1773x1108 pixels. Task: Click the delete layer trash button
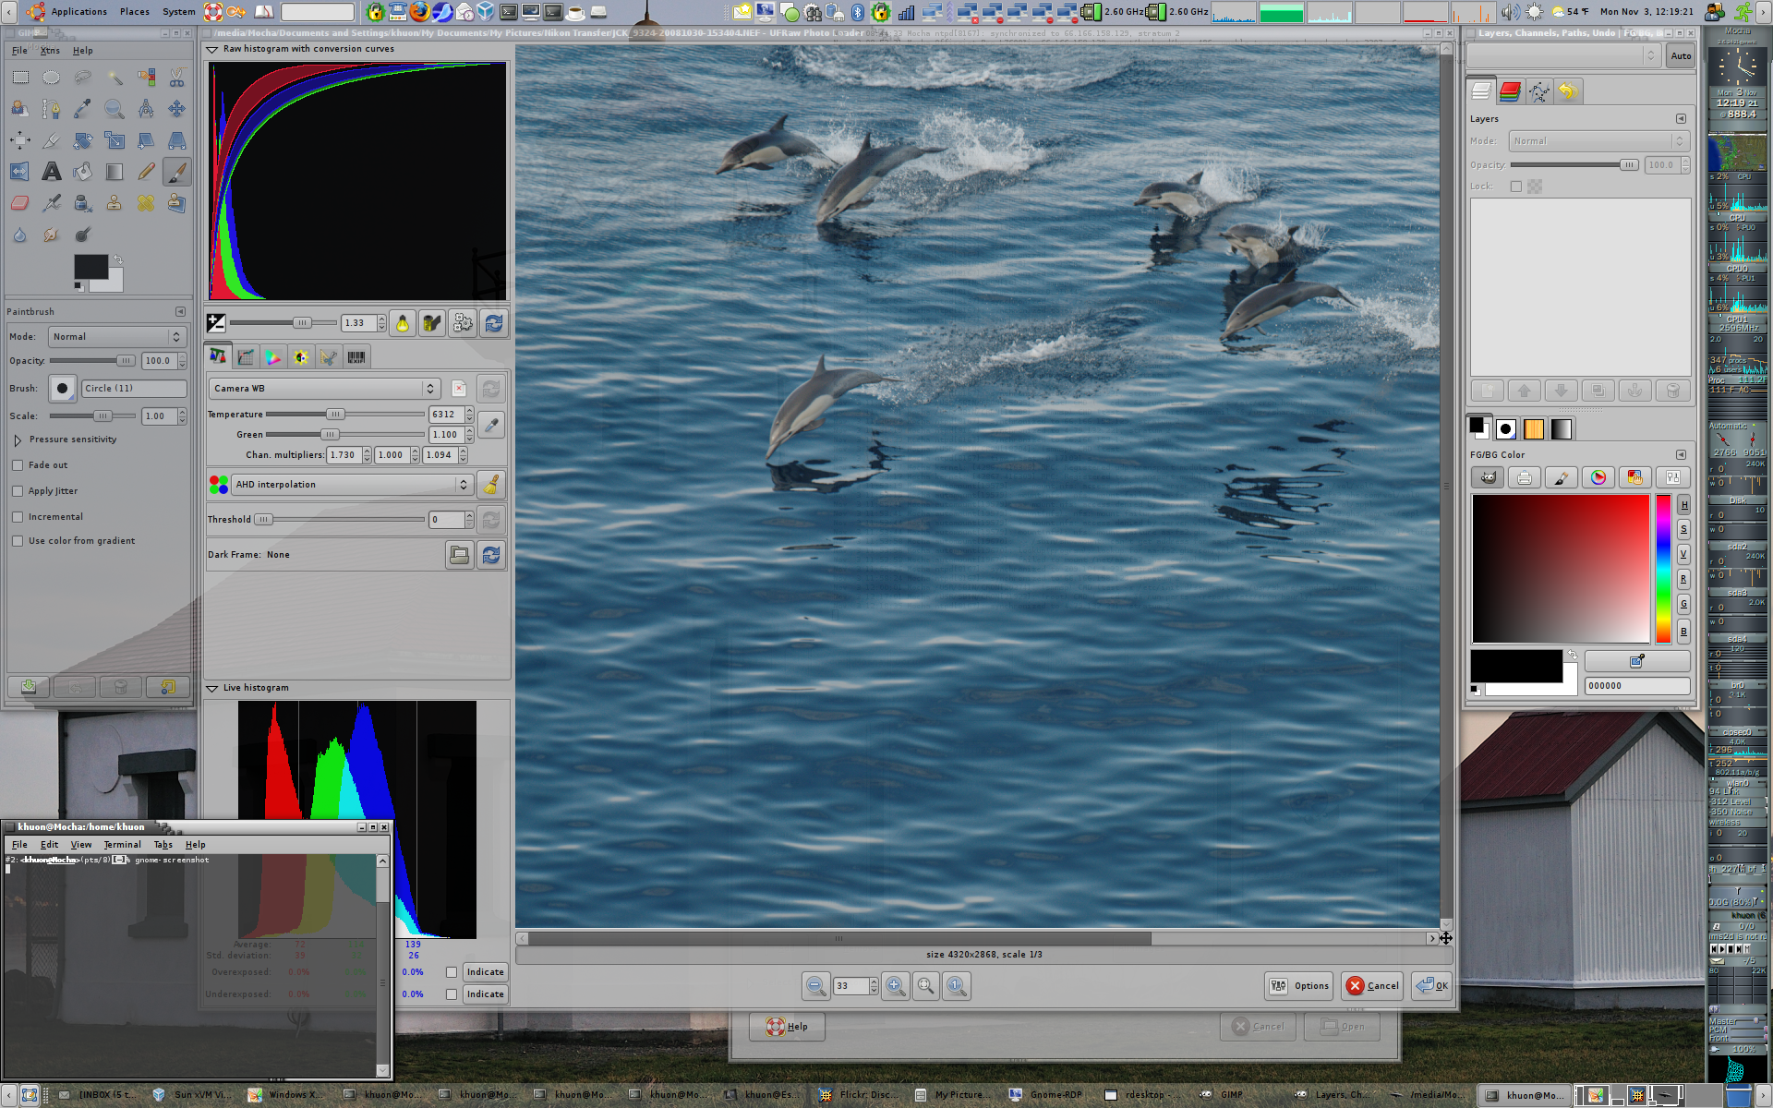click(1672, 391)
